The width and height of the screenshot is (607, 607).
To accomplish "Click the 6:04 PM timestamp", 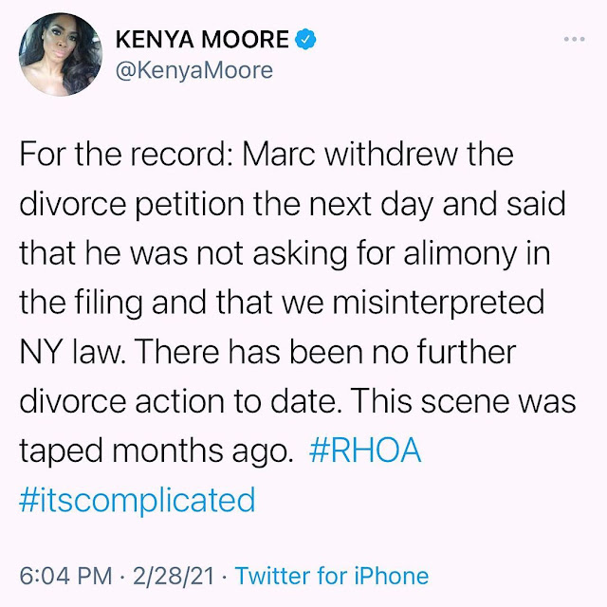I will pos(65,576).
